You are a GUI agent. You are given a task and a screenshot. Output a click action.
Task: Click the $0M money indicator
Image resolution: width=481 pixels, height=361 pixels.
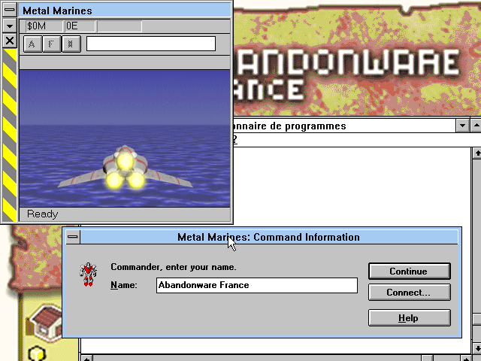click(44, 26)
